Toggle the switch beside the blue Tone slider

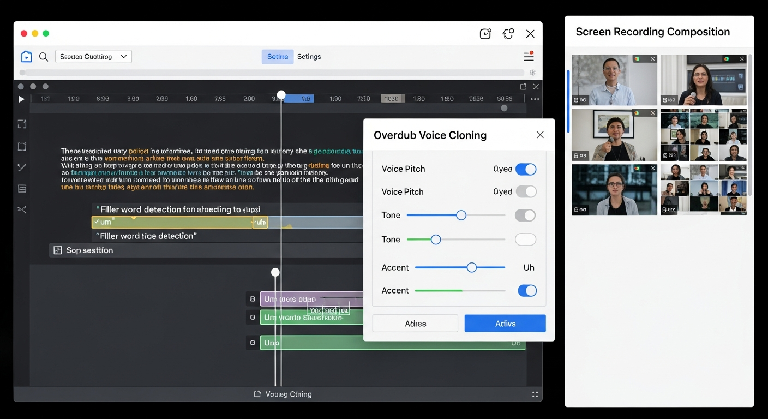click(525, 216)
